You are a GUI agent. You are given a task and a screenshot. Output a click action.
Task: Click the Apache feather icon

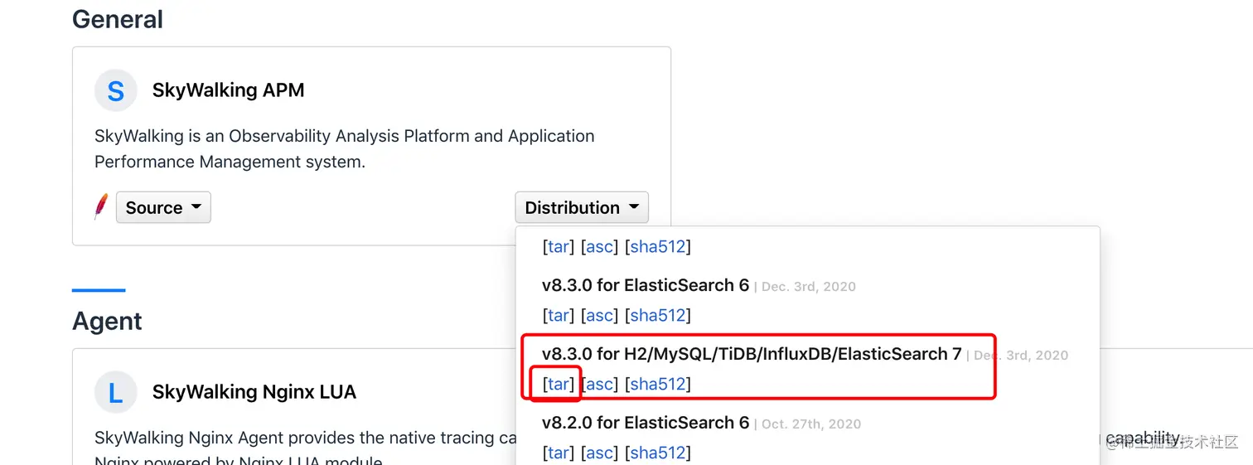point(101,207)
